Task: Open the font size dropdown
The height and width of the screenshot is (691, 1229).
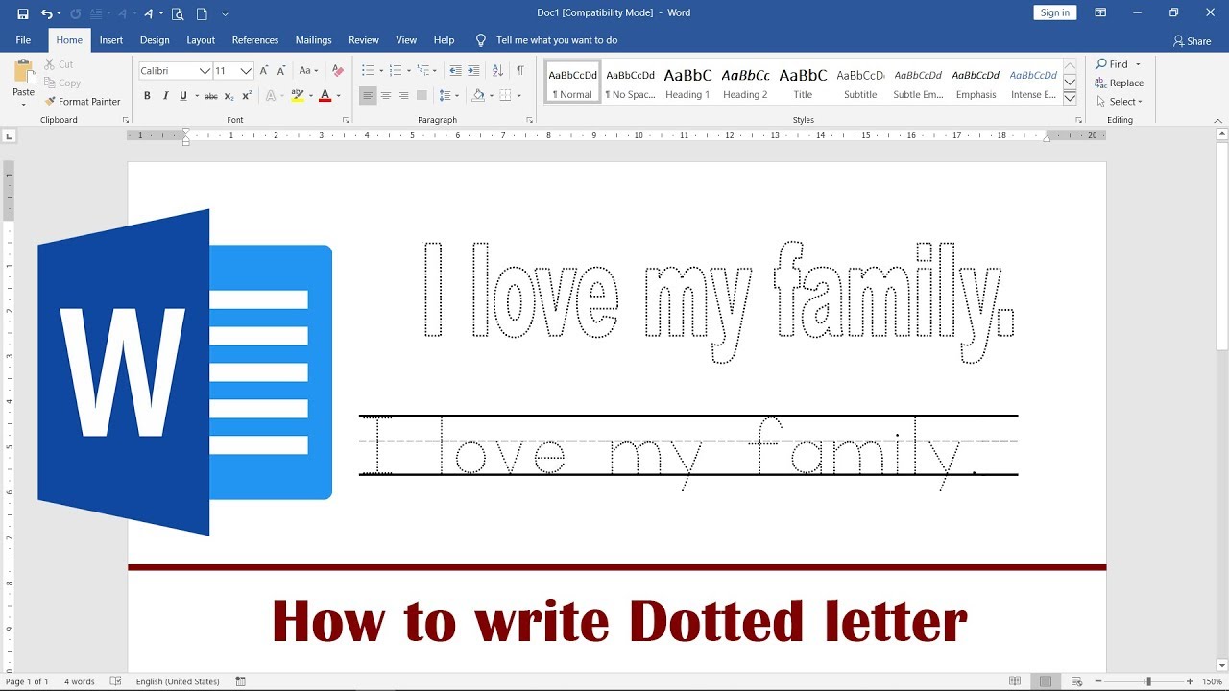Action: pyautogui.click(x=247, y=71)
